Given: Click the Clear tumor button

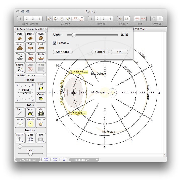Looking at the screenshot, I should [30, 57].
